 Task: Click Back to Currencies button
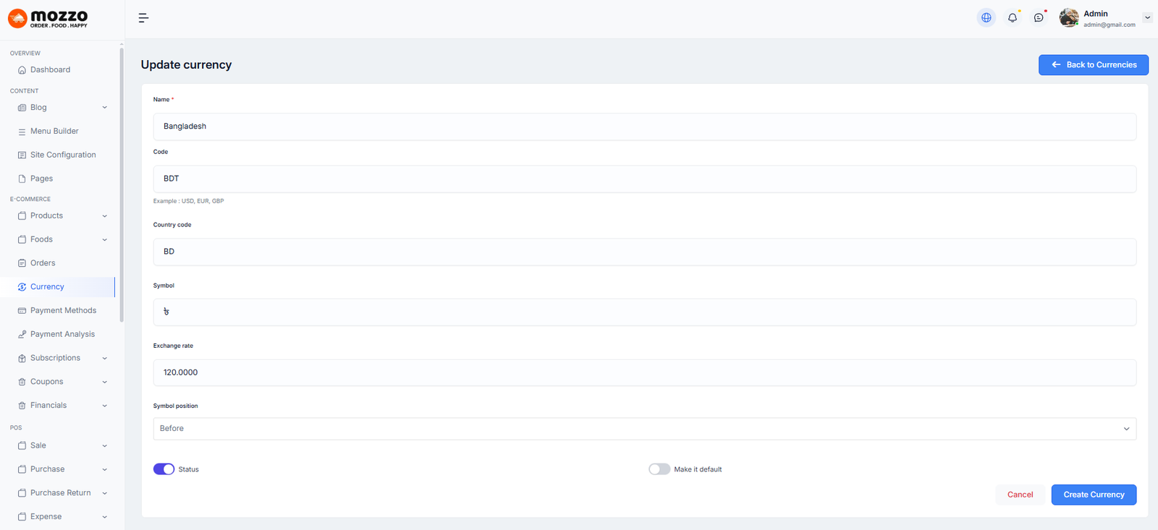pos(1093,65)
